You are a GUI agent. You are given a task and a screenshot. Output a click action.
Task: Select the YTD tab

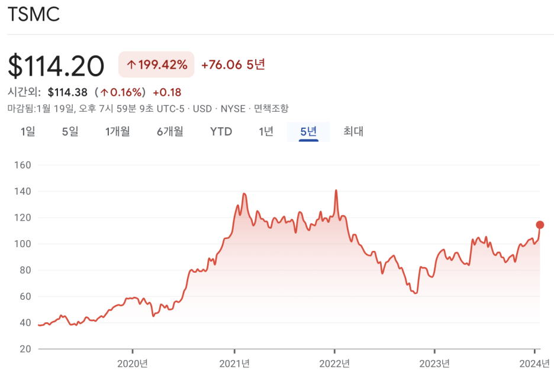click(220, 131)
